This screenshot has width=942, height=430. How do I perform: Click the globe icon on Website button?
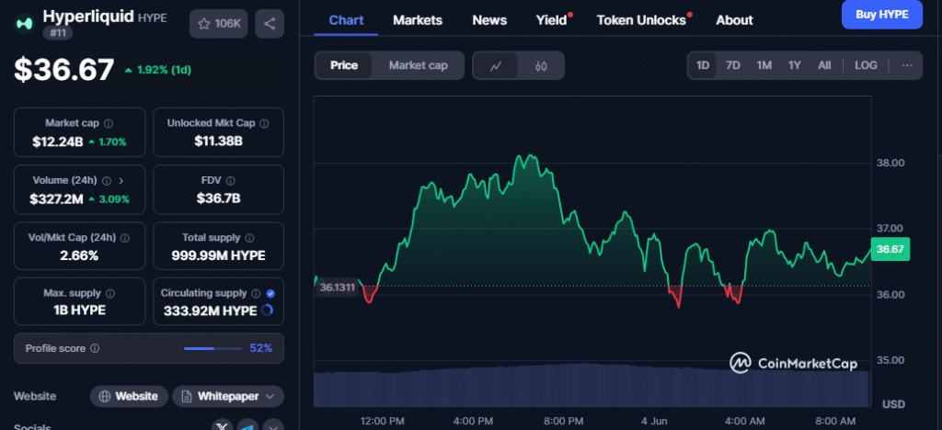click(105, 396)
